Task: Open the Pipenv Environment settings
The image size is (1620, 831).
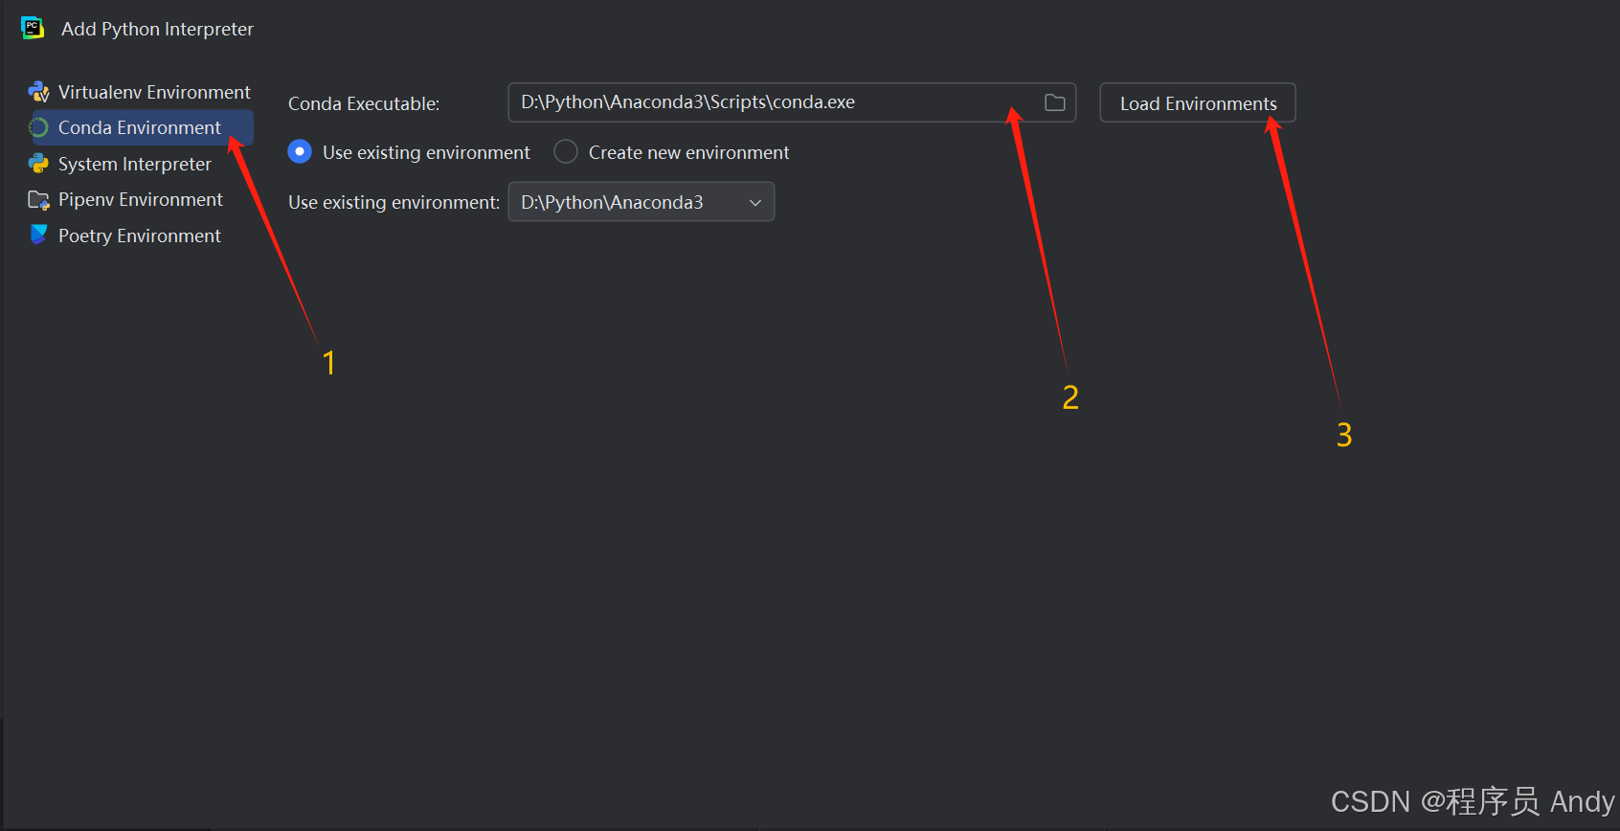Action: [x=139, y=199]
